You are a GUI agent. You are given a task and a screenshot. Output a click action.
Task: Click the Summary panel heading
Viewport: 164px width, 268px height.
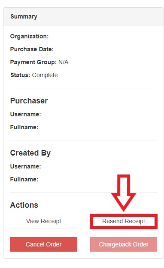pyautogui.click(x=24, y=16)
